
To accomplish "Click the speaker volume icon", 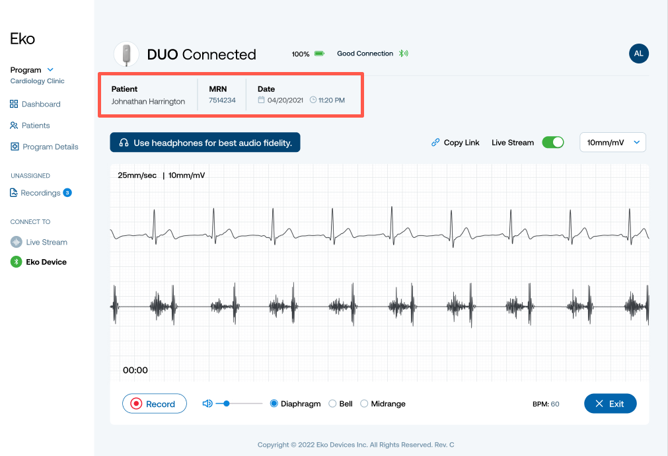I will coord(207,404).
